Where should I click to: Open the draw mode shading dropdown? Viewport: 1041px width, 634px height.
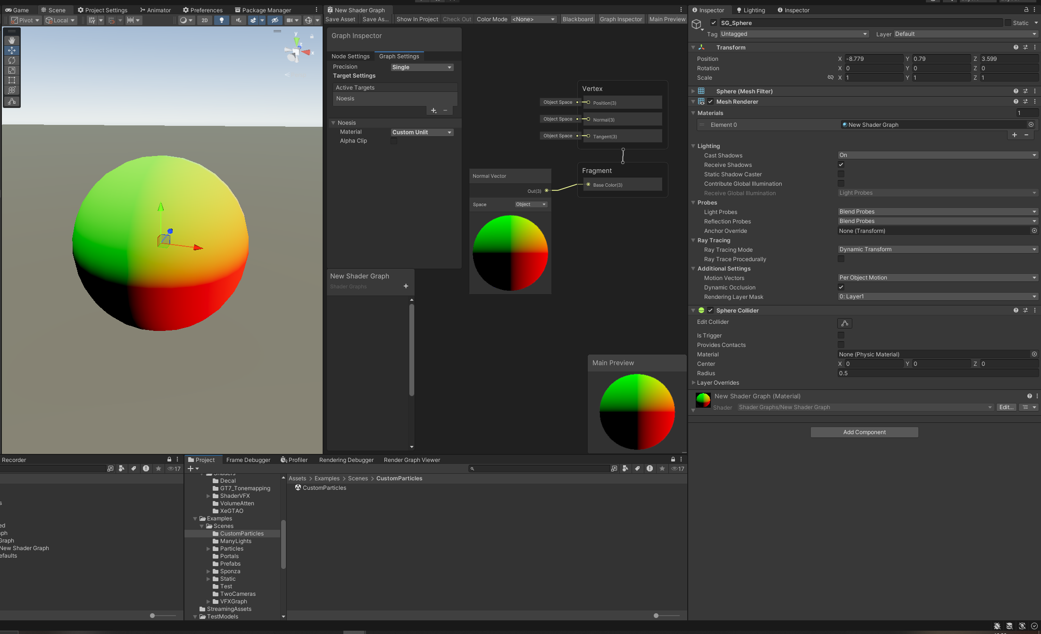(x=186, y=20)
